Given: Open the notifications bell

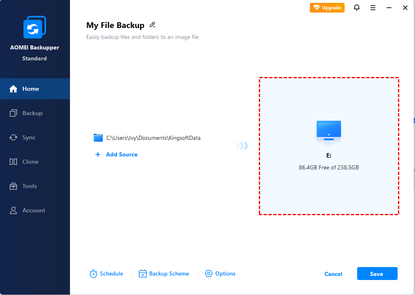Looking at the screenshot, I should pyautogui.click(x=356, y=8).
